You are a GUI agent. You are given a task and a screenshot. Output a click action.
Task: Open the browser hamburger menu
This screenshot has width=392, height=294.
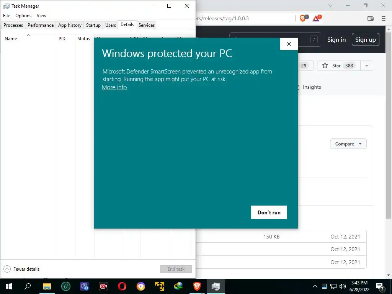(384, 18)
